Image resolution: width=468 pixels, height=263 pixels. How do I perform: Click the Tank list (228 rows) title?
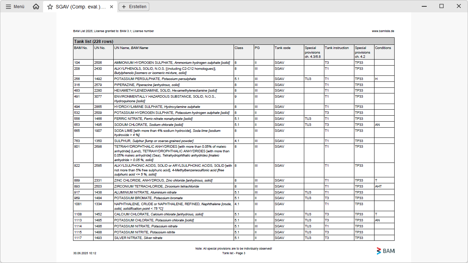94,42
